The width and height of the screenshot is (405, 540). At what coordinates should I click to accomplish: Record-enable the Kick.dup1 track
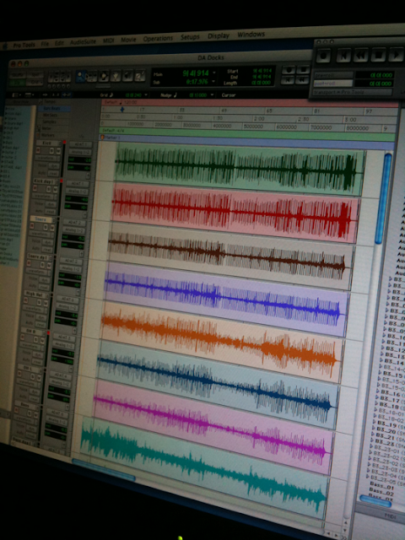[35, 188]
